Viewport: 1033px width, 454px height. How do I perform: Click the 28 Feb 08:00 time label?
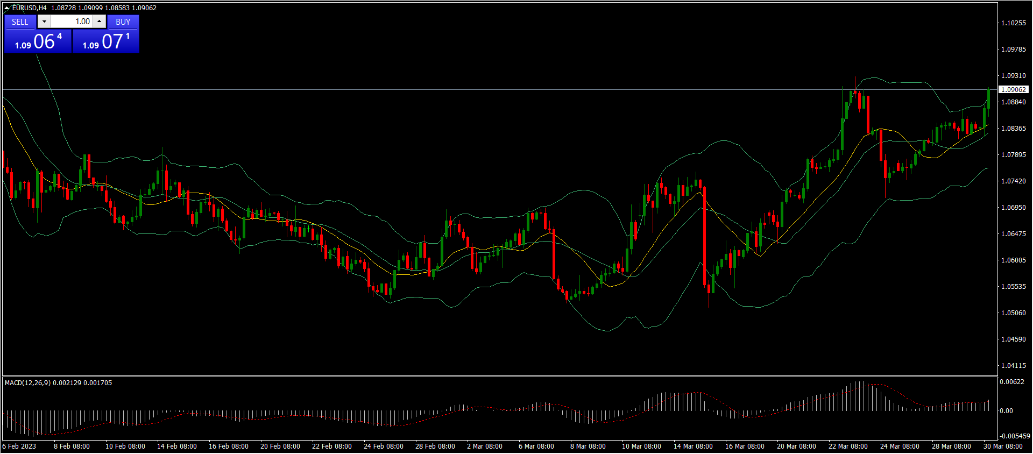pos(435,446)
